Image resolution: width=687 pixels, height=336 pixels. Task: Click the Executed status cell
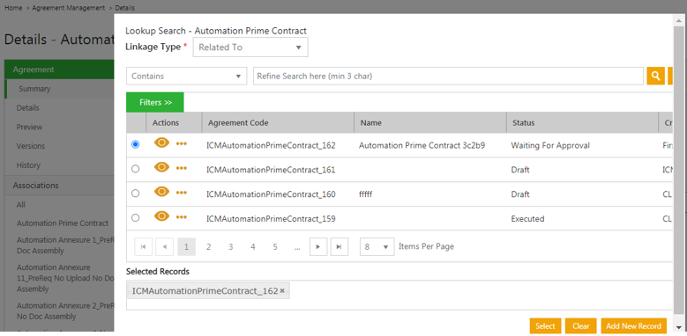pyautogui.click(x=527, y=219)
